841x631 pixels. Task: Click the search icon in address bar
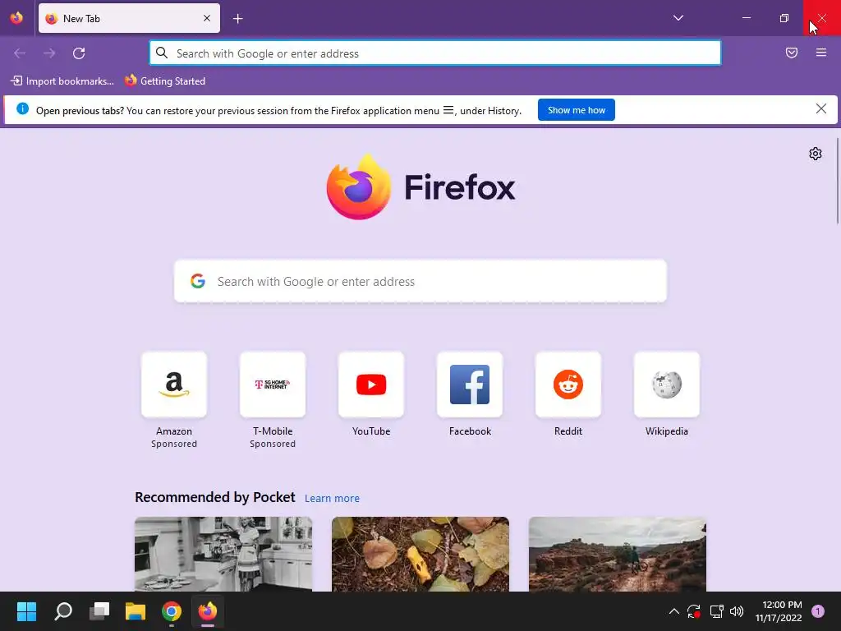coord(162,53)
